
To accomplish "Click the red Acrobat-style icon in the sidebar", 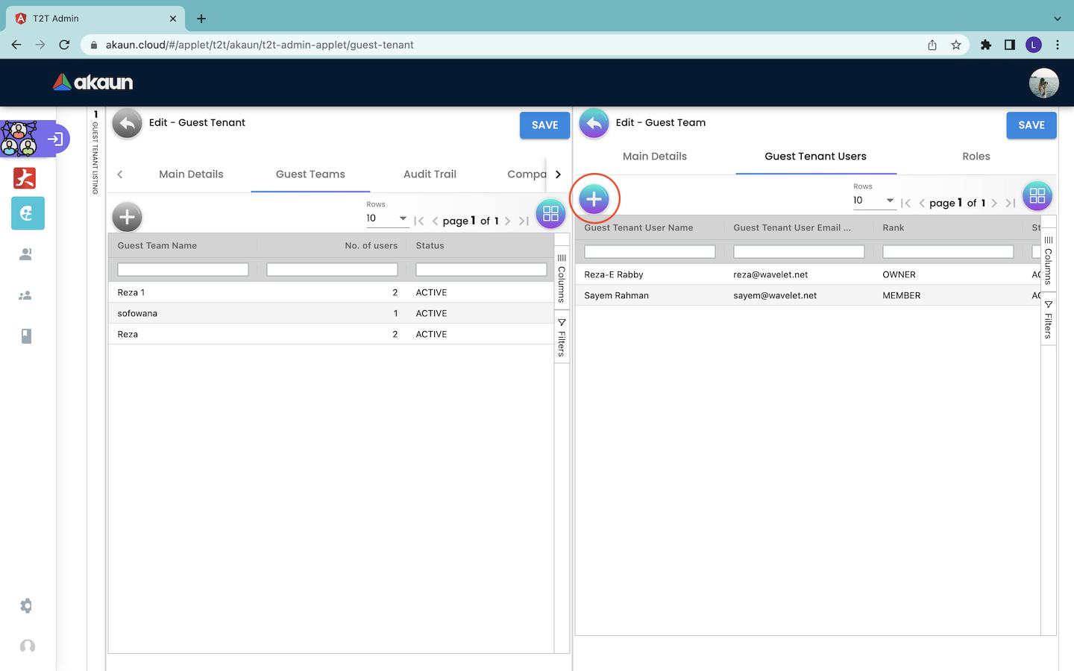I will [x=25, y=178].
